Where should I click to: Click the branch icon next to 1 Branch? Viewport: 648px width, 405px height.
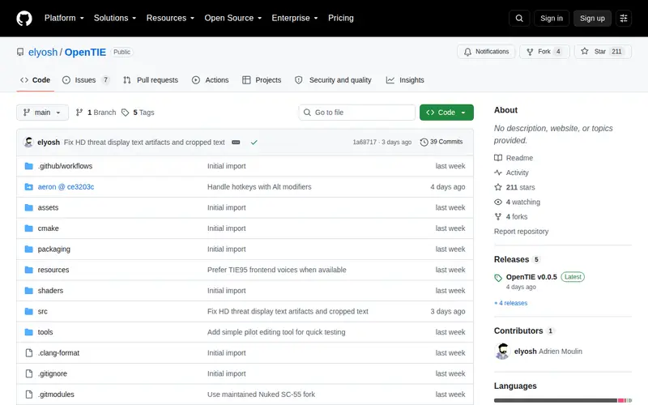tap(79, 113)
